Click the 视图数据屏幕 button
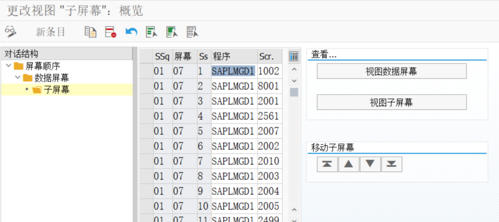Viewport: 499px width, 222px height. pyautogui.click(x=391, y=71)
